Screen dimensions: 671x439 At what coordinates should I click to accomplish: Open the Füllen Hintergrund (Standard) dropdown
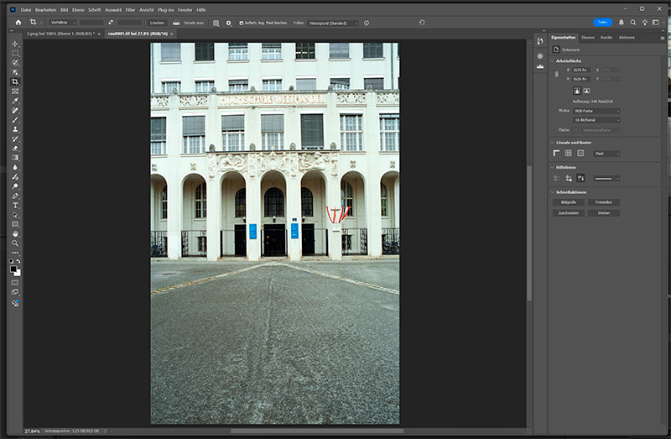pos(332,24)
